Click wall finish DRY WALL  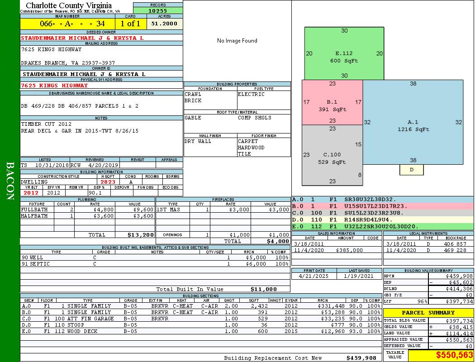point(198,141)
